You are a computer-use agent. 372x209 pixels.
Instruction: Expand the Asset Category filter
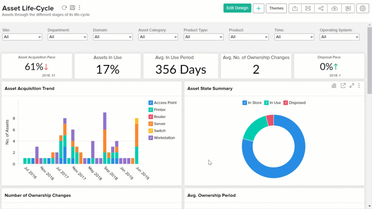[x=158, y=37]
